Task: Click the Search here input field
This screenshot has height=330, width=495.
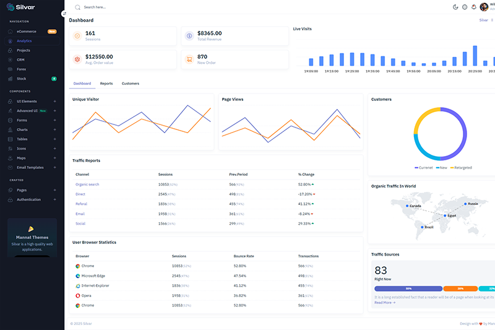Action: (x=124, y=7)
